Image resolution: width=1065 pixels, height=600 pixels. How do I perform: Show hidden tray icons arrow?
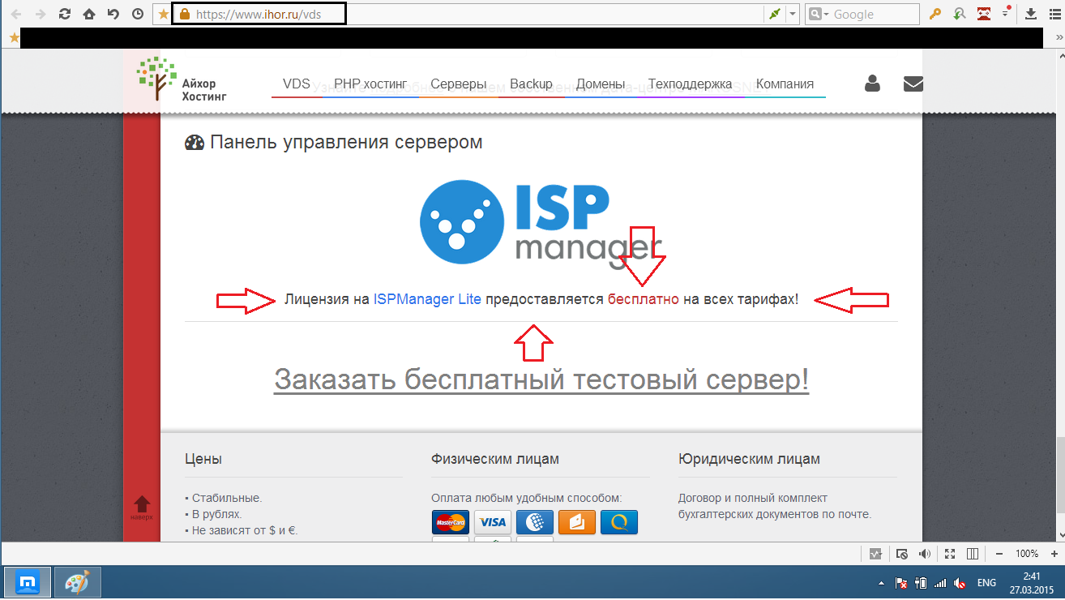pos(881,584)
